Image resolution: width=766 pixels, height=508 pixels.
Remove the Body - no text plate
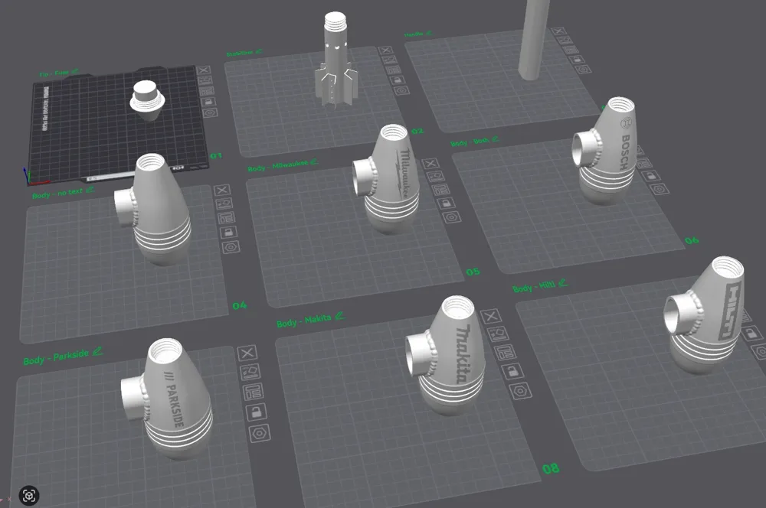coord(222,190)
